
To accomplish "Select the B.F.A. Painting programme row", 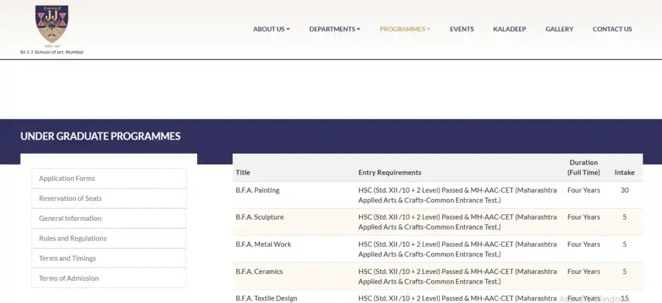I will [257, 191].
